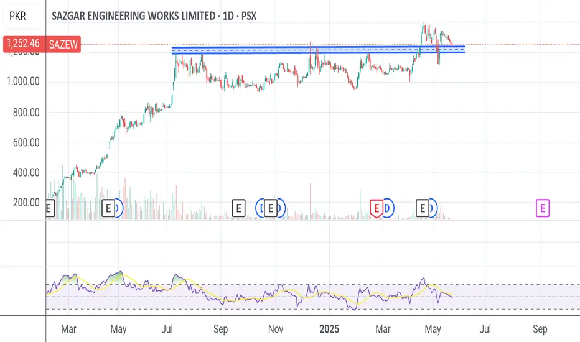
Task: Click the dividend D marker behind May 2025 E
Action: [433, 208]
